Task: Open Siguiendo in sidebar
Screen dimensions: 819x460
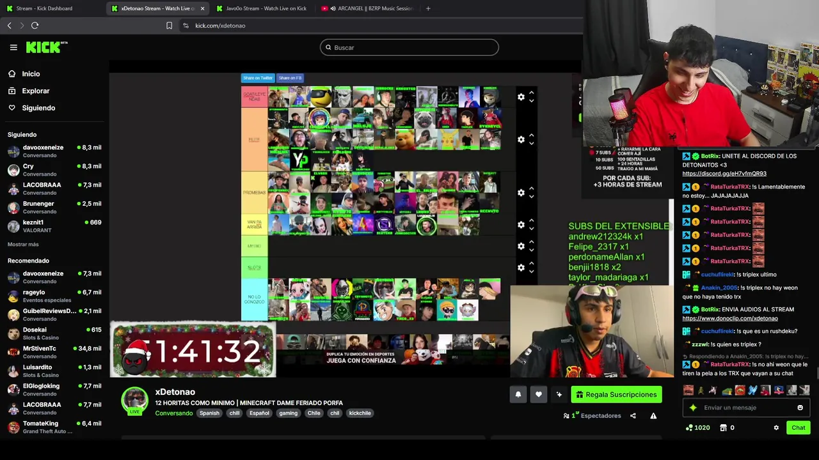Action: (38, 108)
